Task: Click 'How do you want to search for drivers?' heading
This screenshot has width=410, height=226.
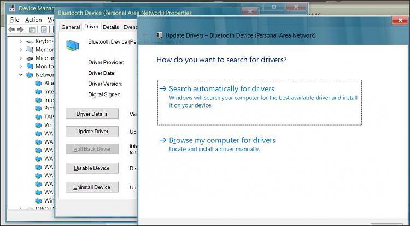Action: [221, 60]
